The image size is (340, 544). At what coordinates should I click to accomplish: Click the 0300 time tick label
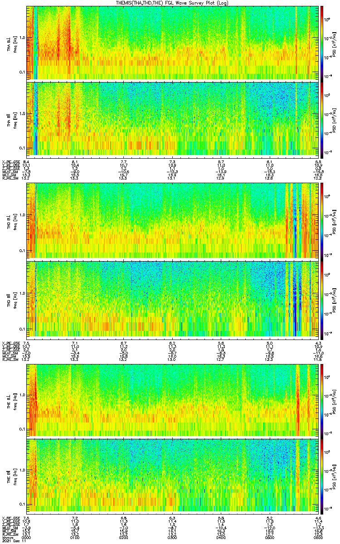(172, 537)
